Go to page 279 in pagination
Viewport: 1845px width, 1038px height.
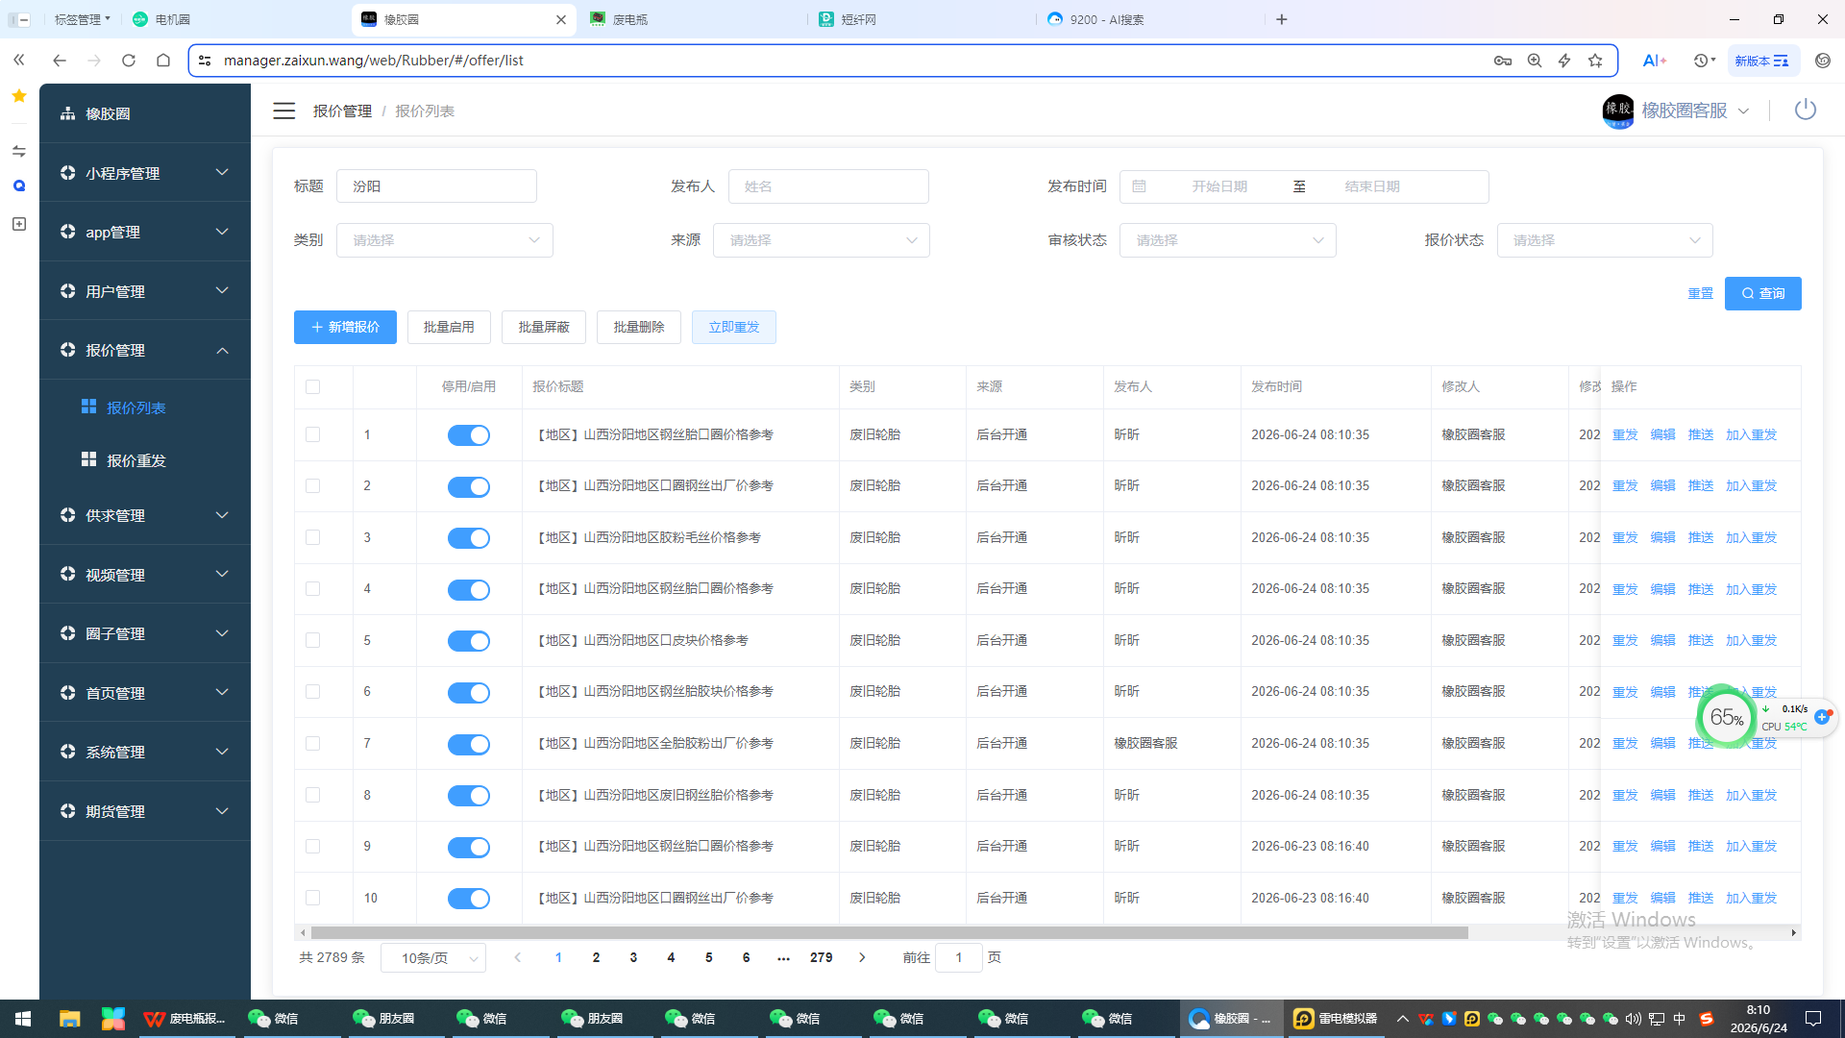pos(821,957)
